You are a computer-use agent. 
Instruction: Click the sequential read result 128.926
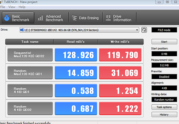(76, 55)
